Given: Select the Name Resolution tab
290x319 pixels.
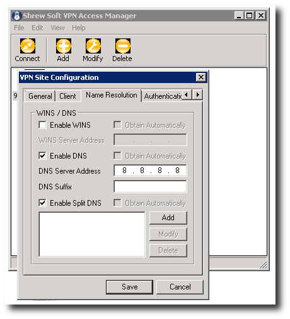Looking at the screenshot, I should point(112,95).
